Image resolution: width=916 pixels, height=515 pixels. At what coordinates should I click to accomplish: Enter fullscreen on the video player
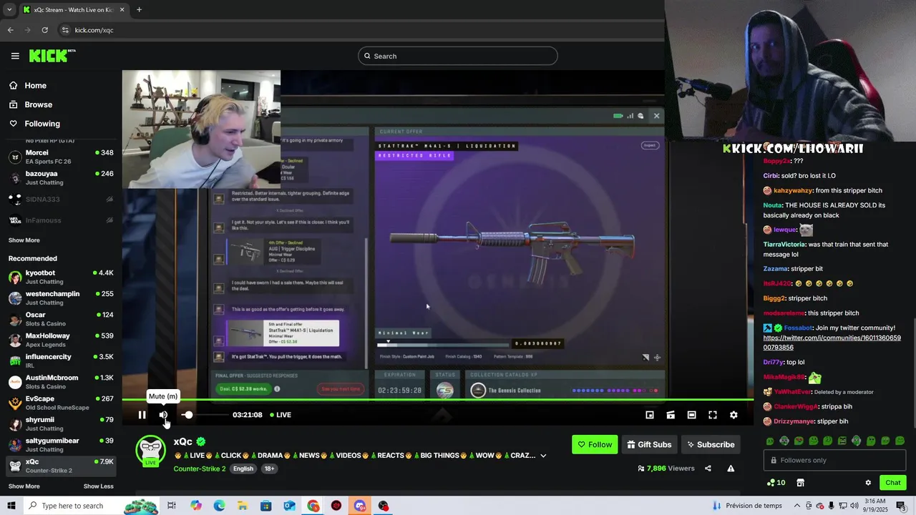[x=713, y=415]
